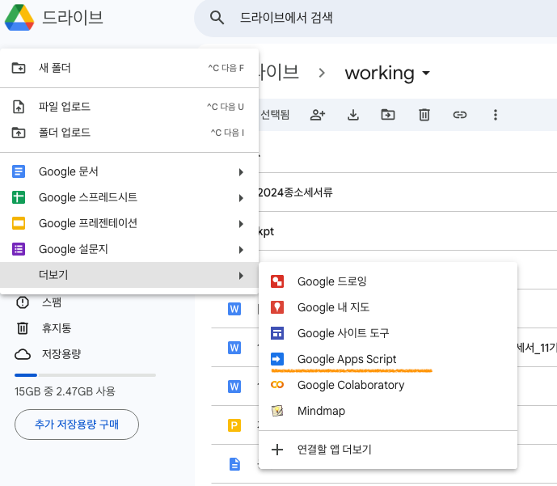Screen dimensions: 557x486
Task: Open Google Sheets submenu item
Action: pos(129,197)
